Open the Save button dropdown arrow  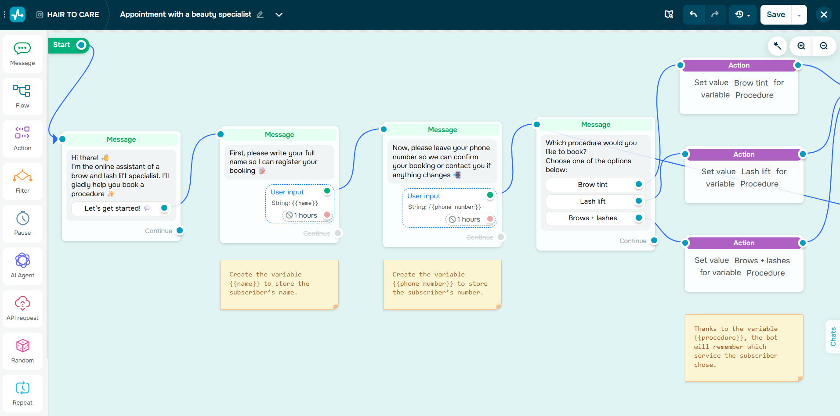click(799, 14)
